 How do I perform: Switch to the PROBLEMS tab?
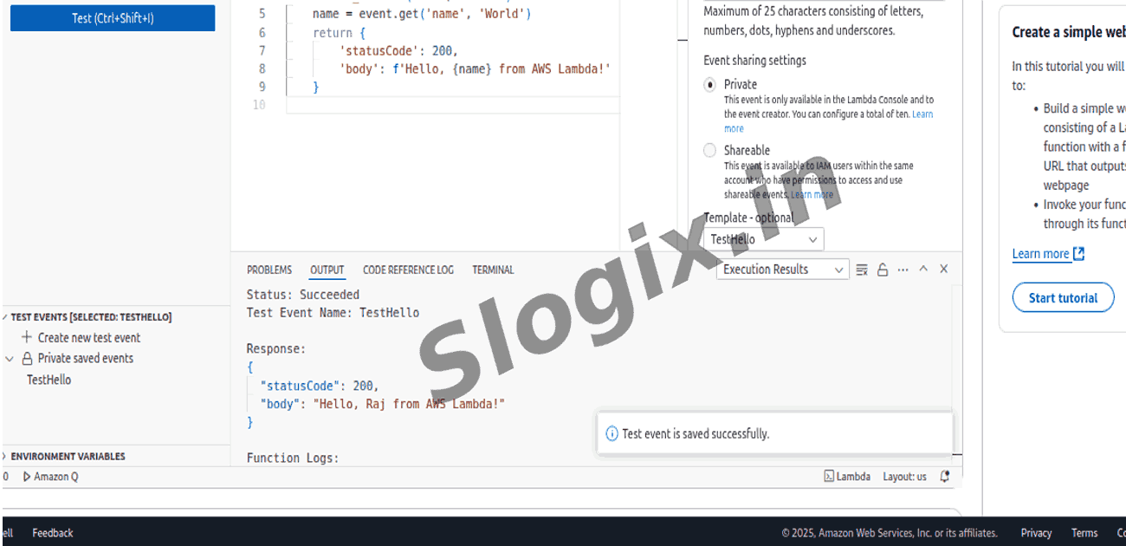tap(269, 270)
